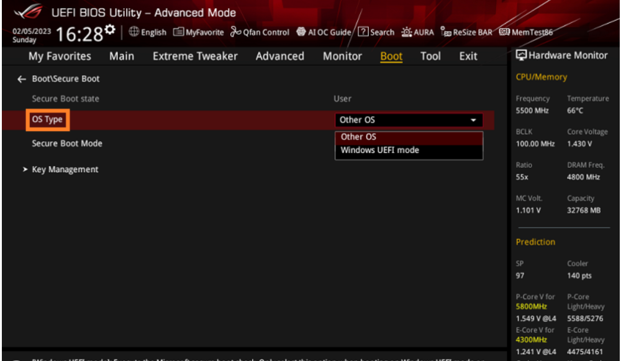Click the date 02/05/2023
Screen dimensions: 621x361
(32, 31)
